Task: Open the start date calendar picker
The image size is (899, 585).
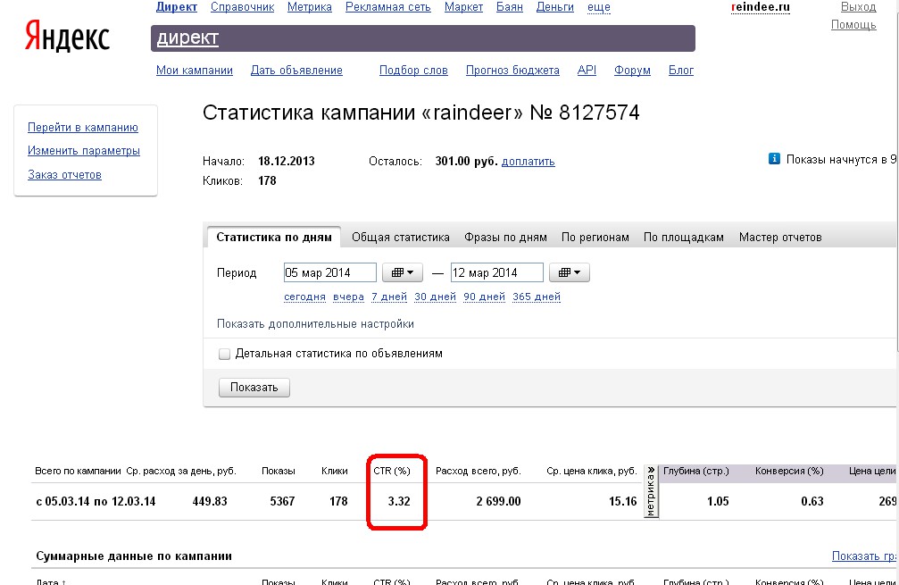Action: (x=403, y=272)
